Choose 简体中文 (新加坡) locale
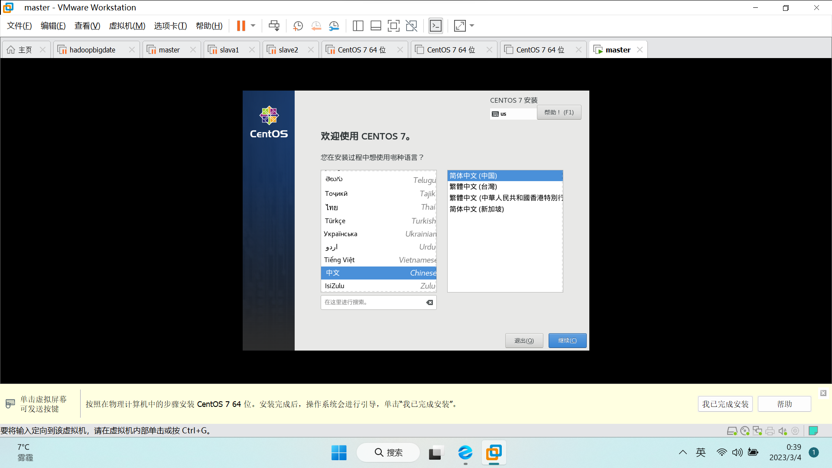Viewport: 832px width, 468px height. pos(505,209)
